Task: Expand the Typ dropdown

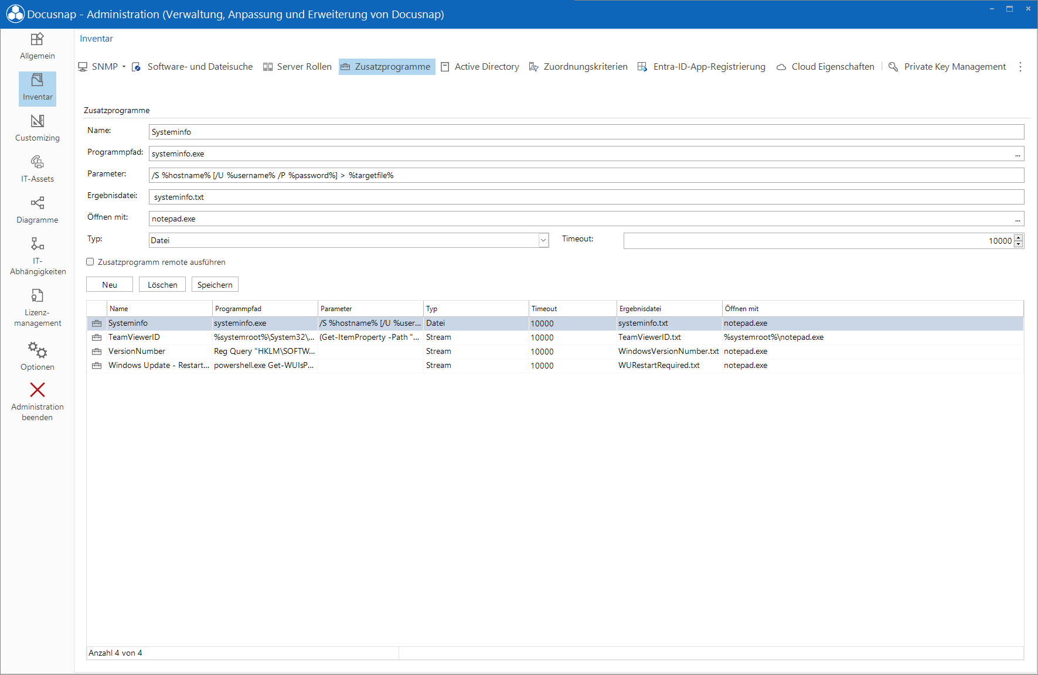Action: tap(543, 240)
